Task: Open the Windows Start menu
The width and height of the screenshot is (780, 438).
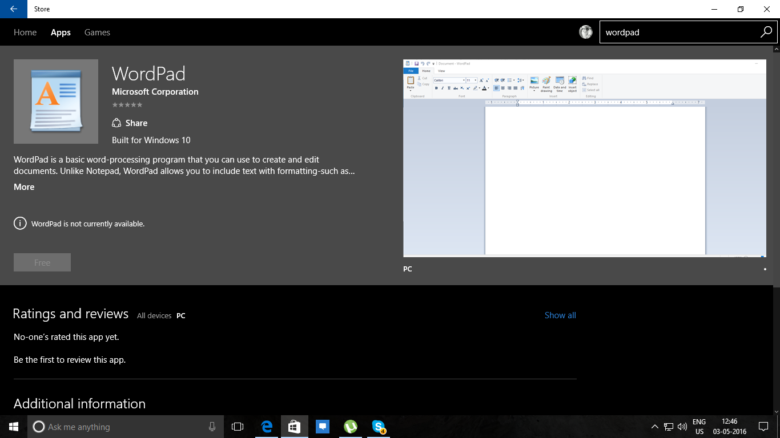Action: [14, 427]
